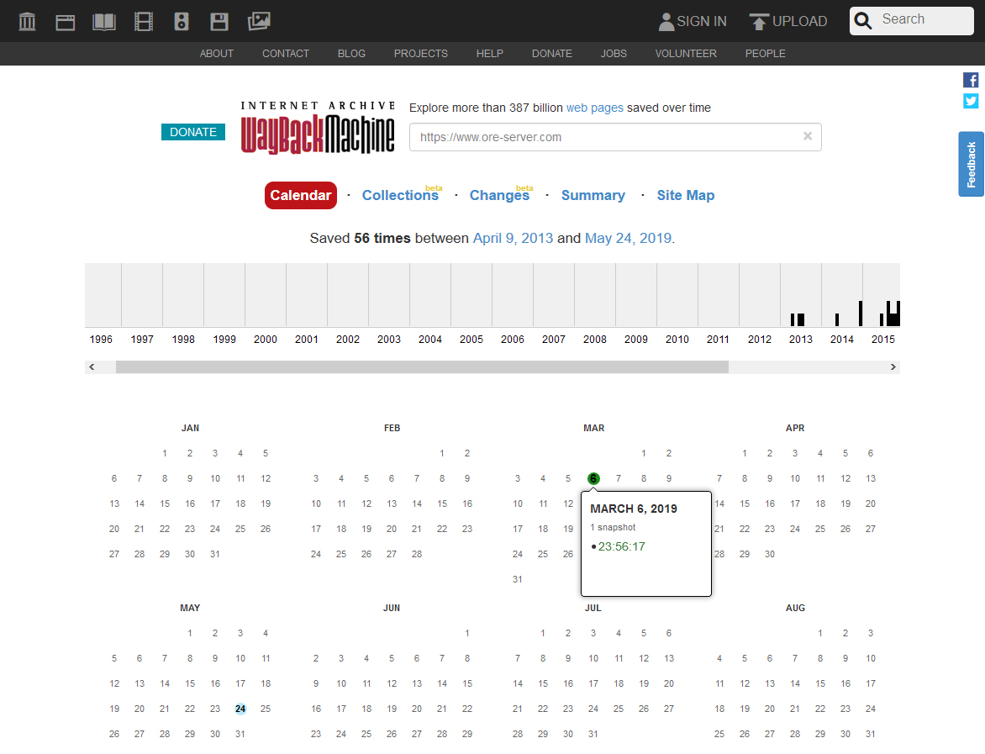The width and height of the screenshot is (985, 754).
Task: Open the DONATE nav menu item
Action: (552, 54)
